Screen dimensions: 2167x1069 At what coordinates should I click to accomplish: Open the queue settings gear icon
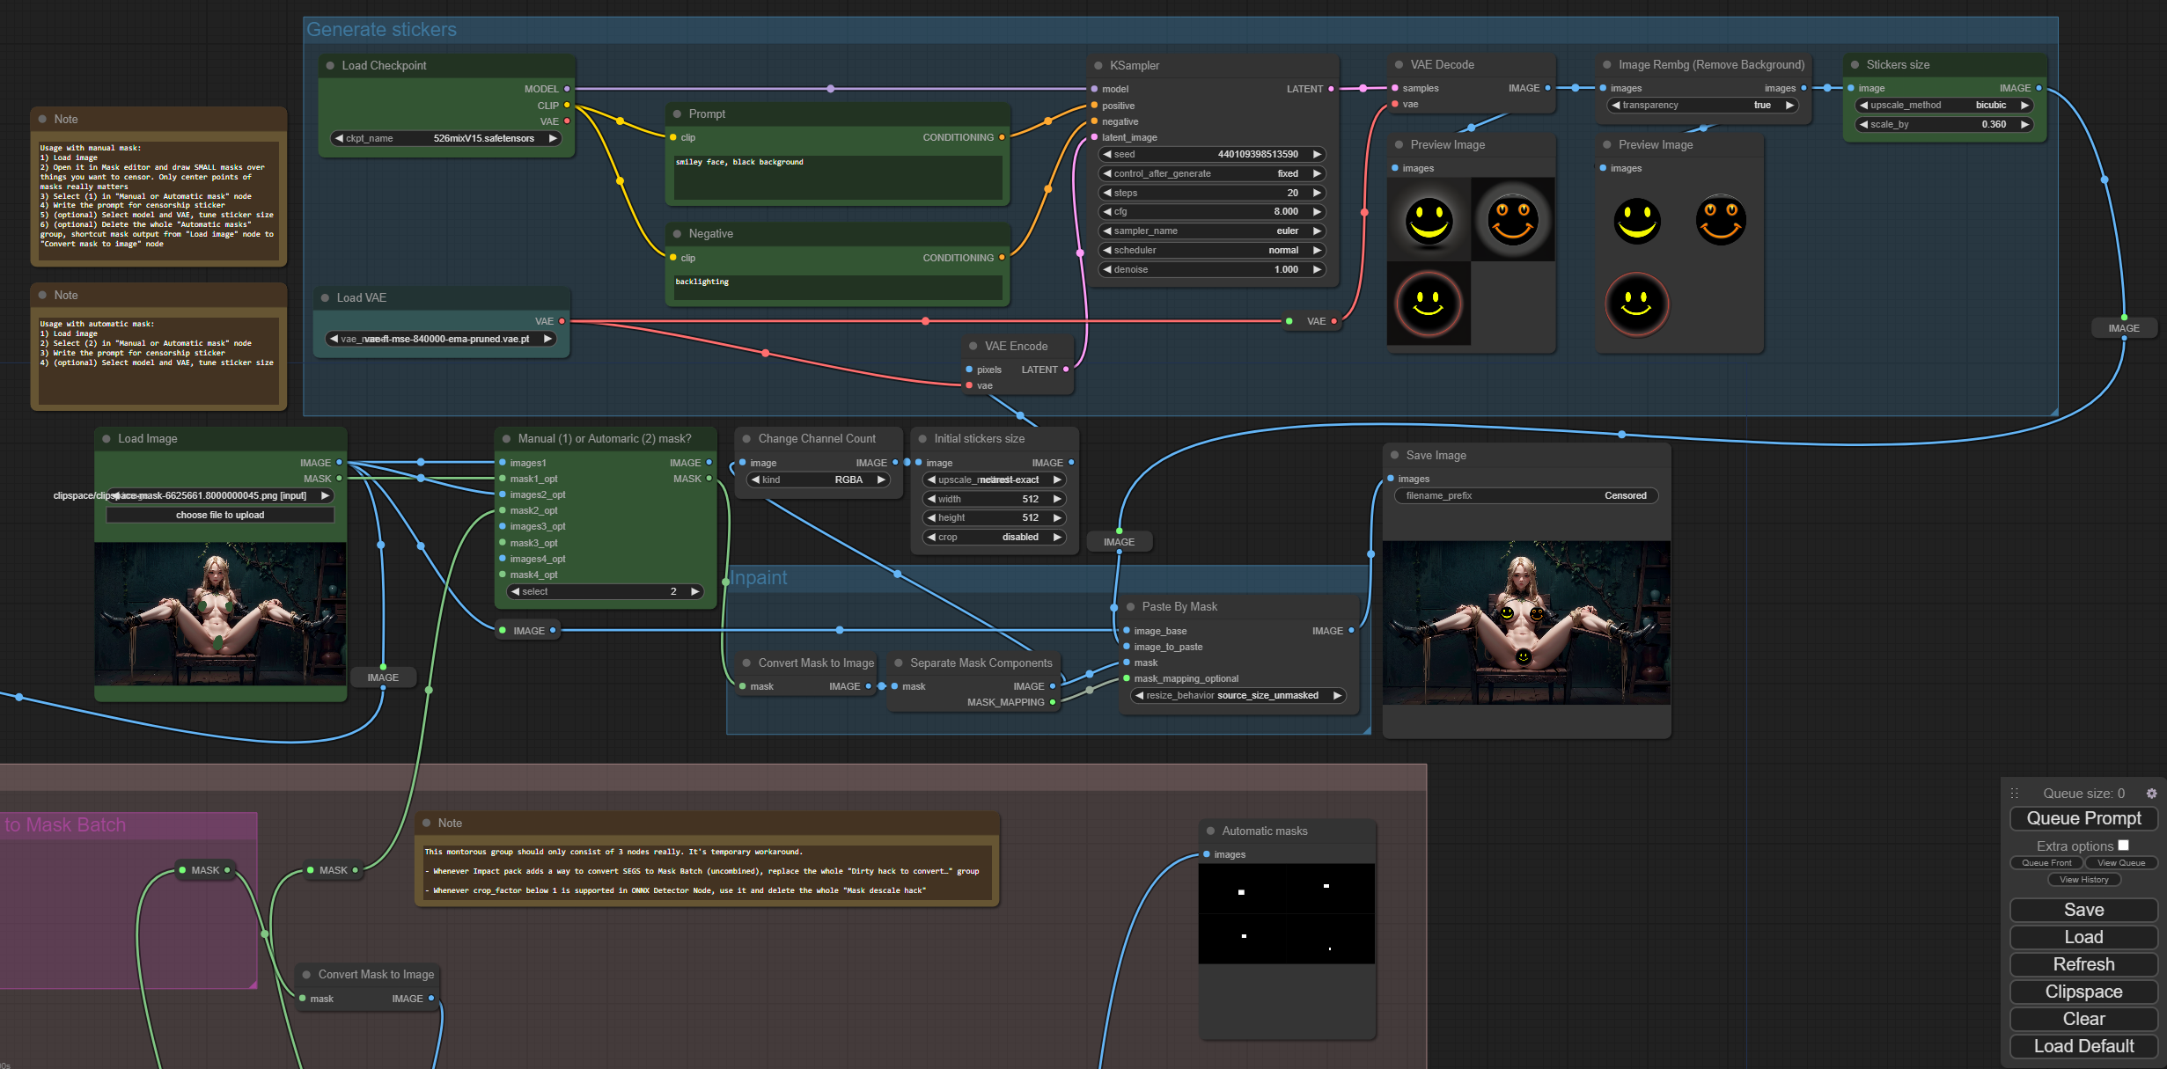click(2151, 794)
